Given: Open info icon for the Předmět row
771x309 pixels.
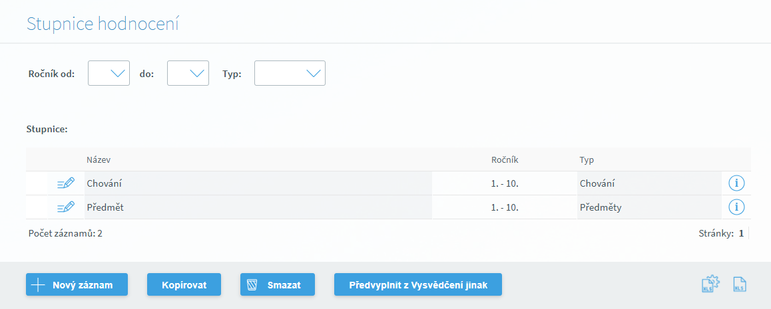Looking at the screenshot, I should [736, 207].
